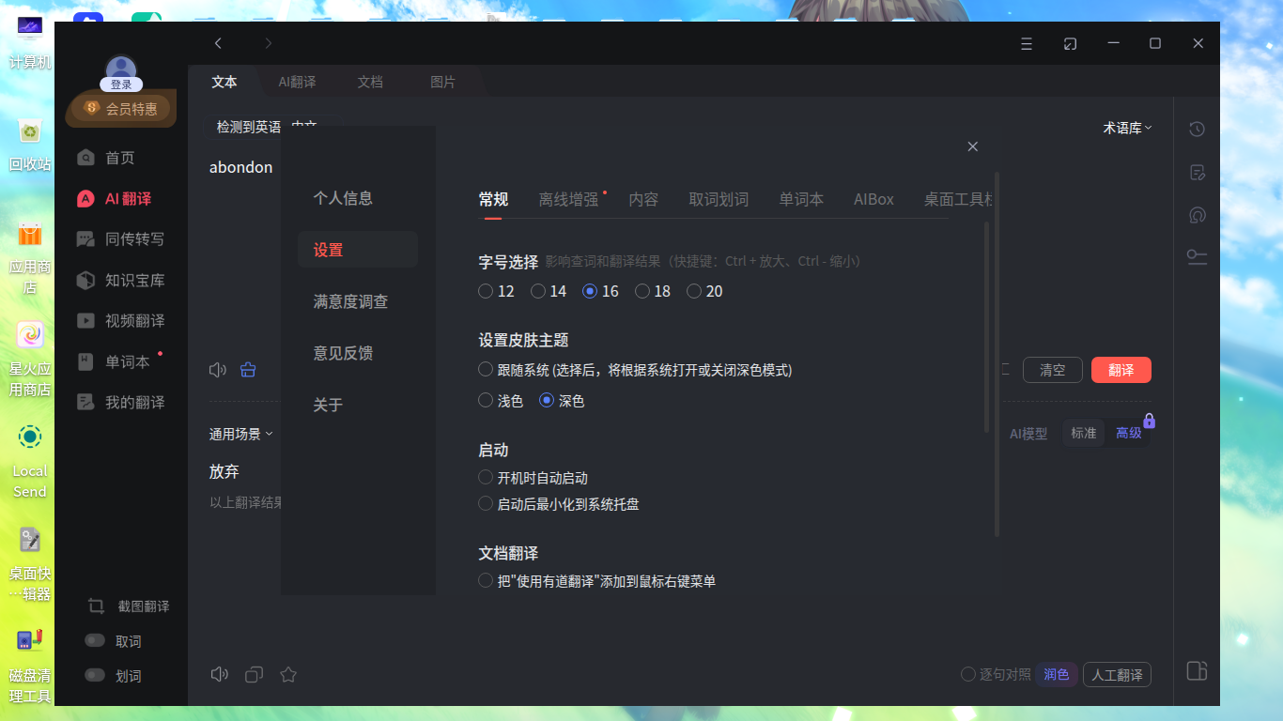
Task: Click the 清空 button
Action: (x=1053, y=370)
